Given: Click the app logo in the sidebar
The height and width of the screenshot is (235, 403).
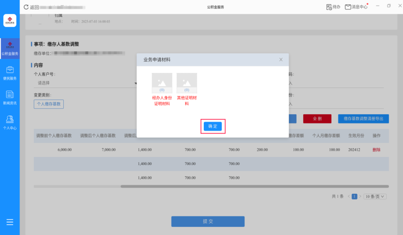Looking at the screenshot, I should 10,20.
